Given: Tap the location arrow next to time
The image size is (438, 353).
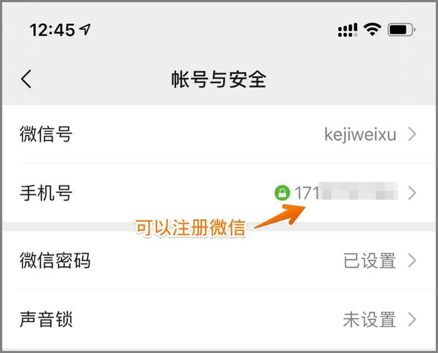Looking at the screenshot, I should (85, 29).
